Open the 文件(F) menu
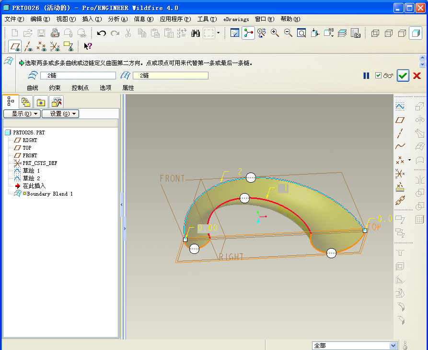Screen dimensions: 428x350 tap(14, 19)
